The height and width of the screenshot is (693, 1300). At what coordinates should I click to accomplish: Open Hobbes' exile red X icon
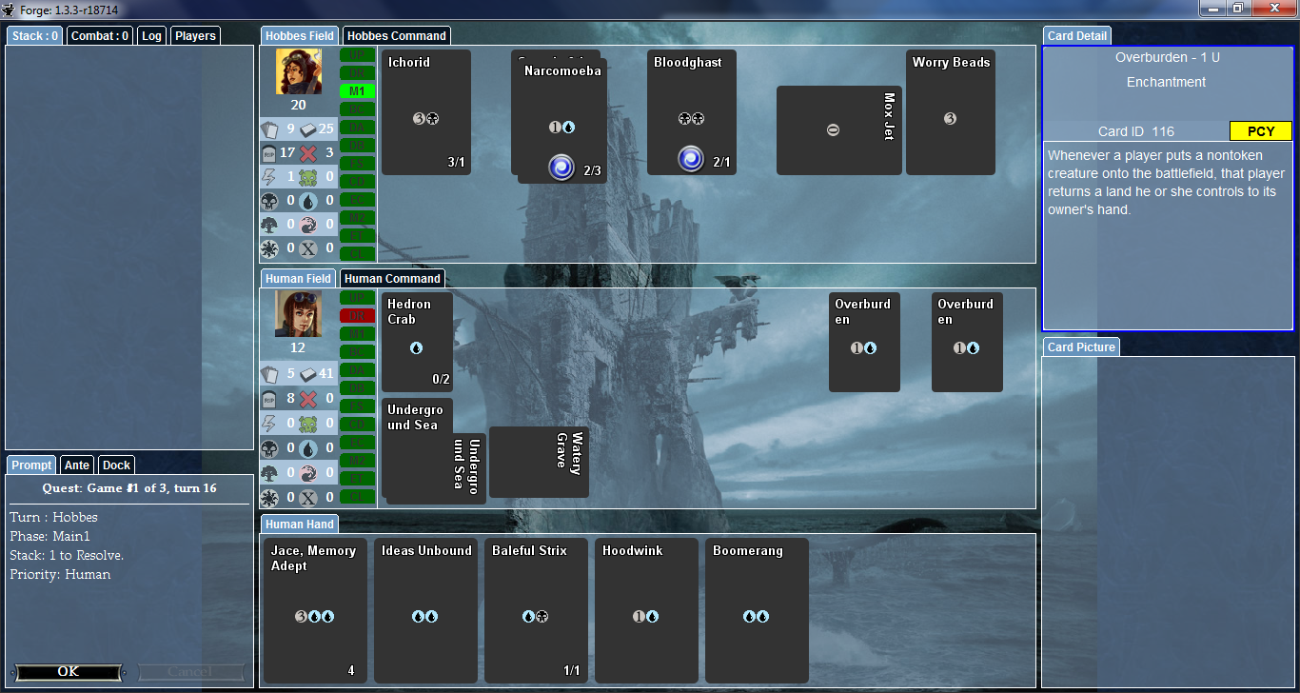coord(308,152)
